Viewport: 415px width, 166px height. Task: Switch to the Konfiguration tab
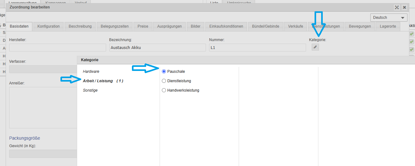(x=48, y=26)
